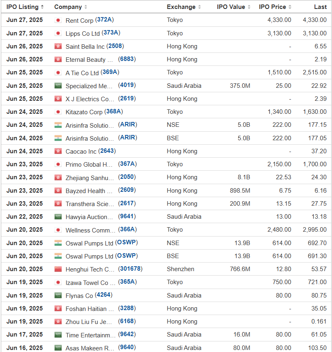Image resolution: width=332 pixels, height=352 pixels.
Task: Open Wellness Comm... company link
Action: point(90,230)
